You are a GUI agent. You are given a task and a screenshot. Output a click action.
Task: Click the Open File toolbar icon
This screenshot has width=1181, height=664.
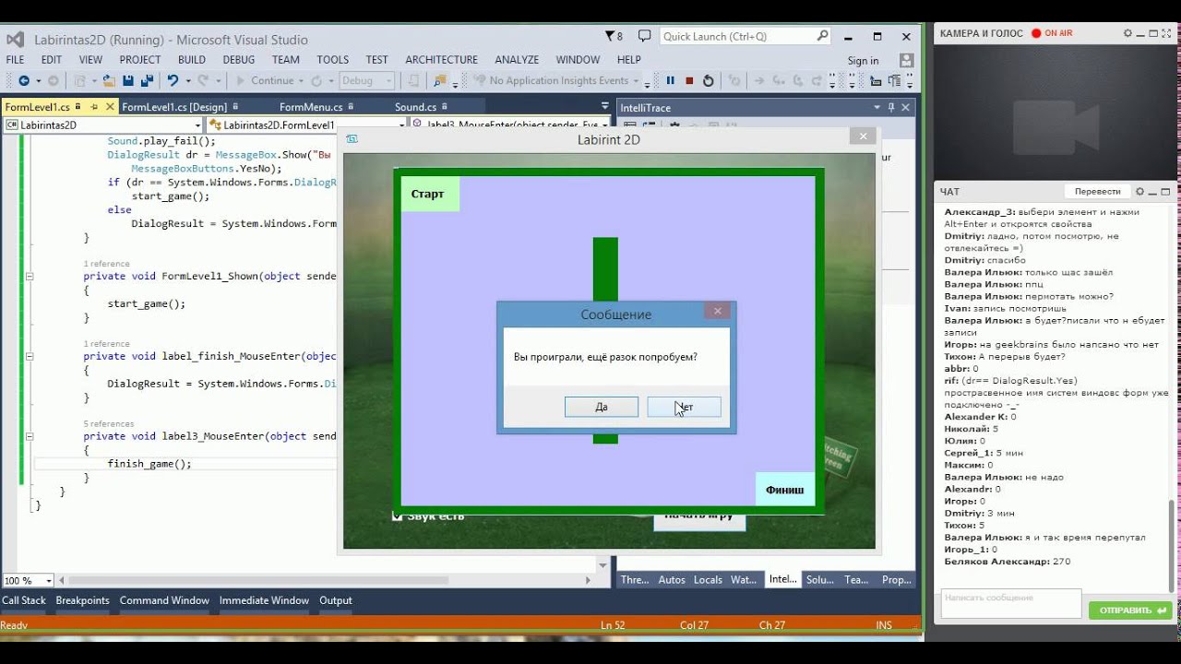click(x=109, y=80)
